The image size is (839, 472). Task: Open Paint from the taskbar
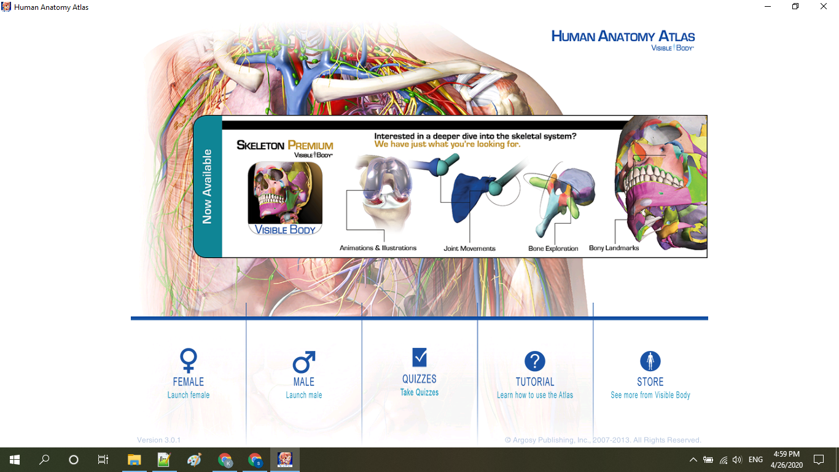point(194,460)
